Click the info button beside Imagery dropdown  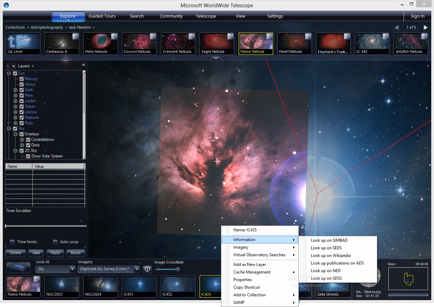148,269
